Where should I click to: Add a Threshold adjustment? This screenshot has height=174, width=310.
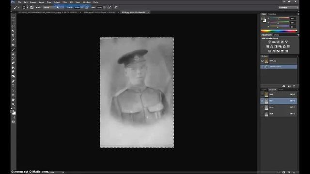pyautogui.click(x=278, y=51)
